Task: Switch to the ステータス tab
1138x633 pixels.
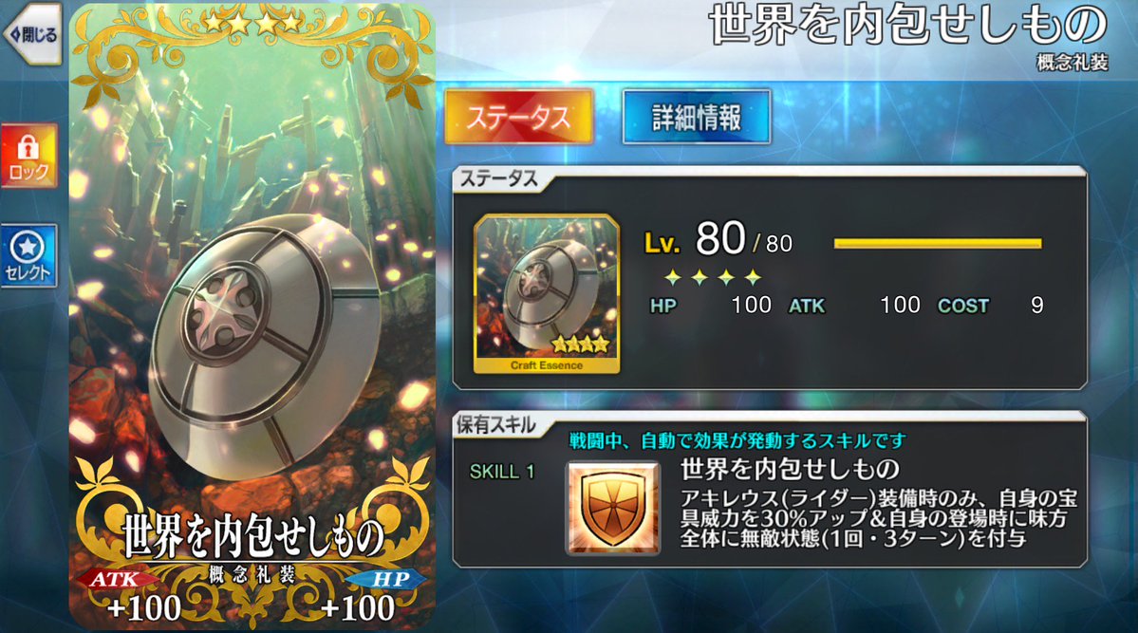Action: tap(518, 117)
